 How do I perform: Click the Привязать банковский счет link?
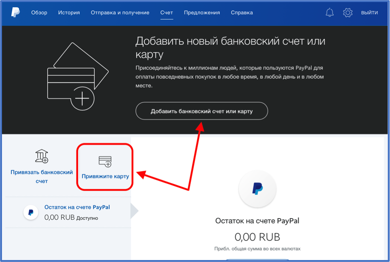42,177
